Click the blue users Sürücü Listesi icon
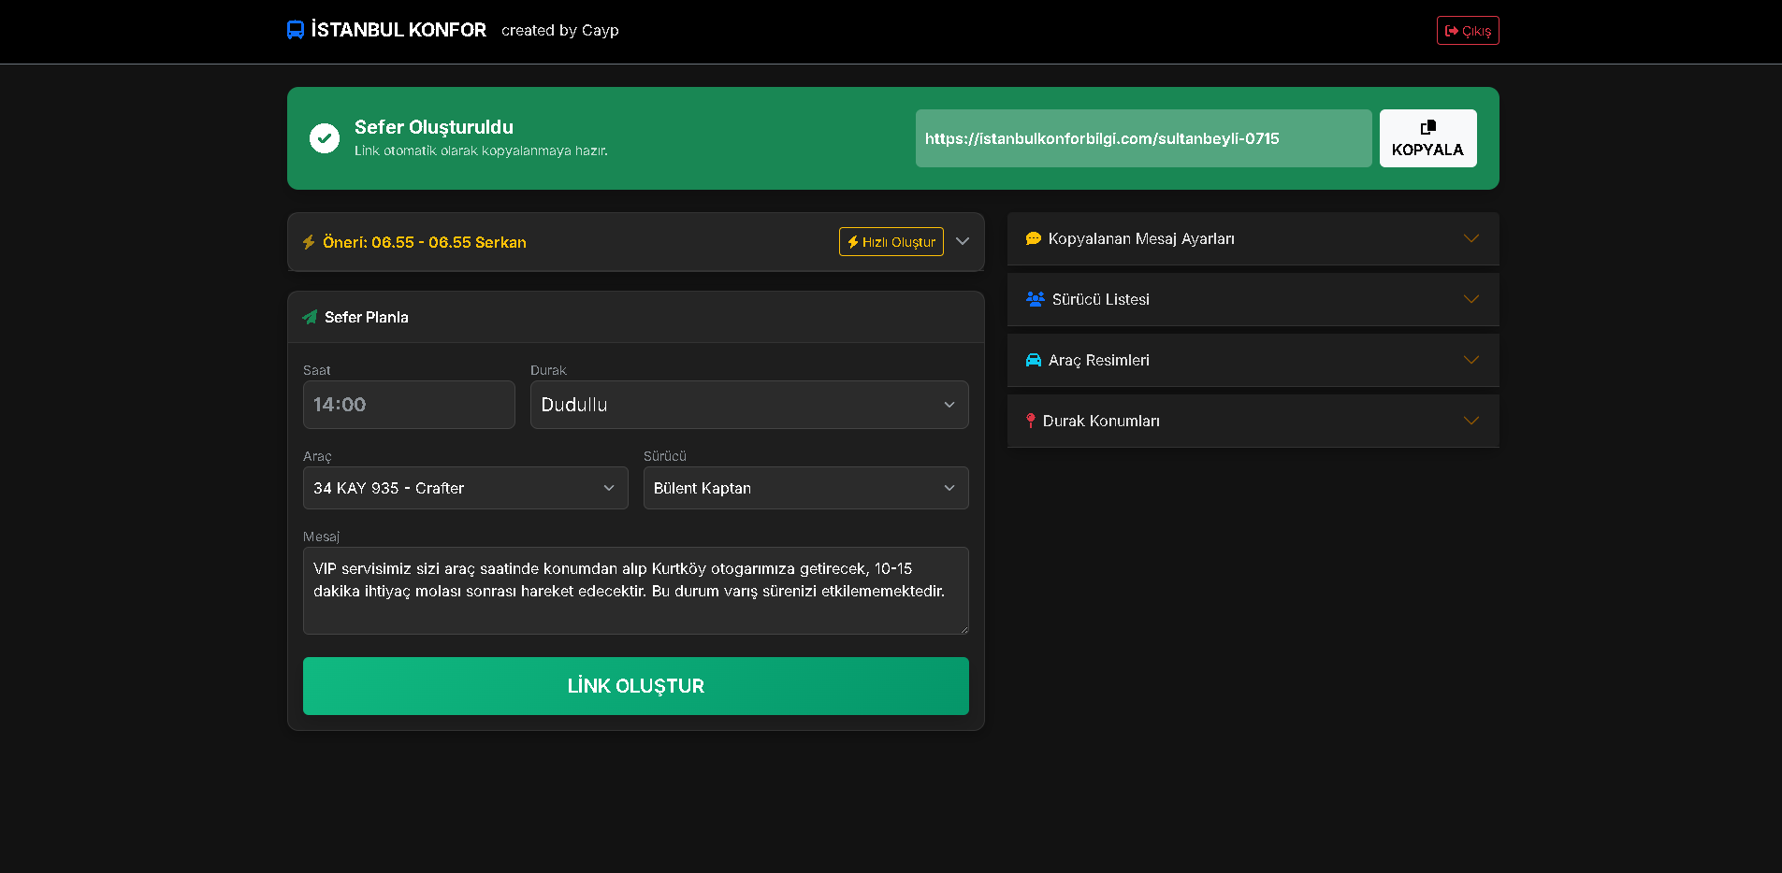1782x873 pixels. coord(1036,299)
